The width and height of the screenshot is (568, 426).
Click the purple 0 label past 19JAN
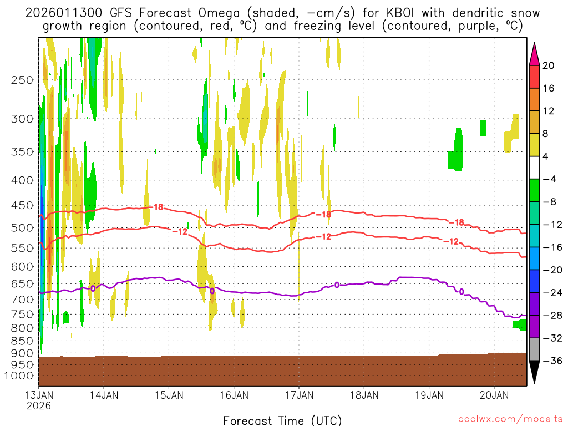(461, 292)
